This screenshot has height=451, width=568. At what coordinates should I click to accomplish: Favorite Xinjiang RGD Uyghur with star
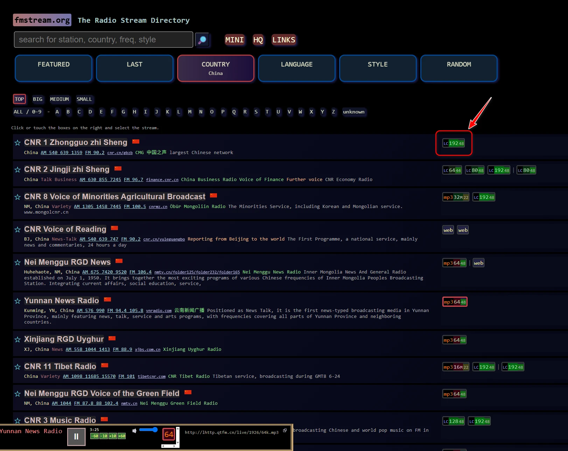17,340
